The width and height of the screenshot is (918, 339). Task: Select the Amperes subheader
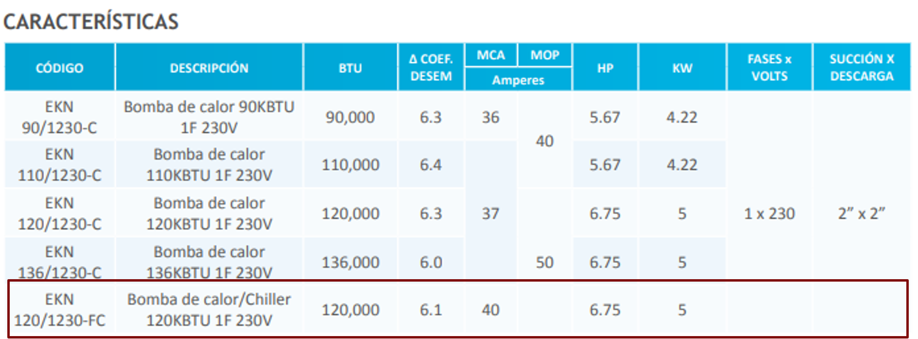[x=518, y=80]
